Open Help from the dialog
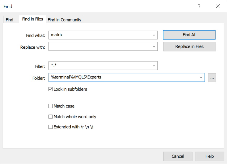Viewport: 227px width, 164px height. click(209, 156)
